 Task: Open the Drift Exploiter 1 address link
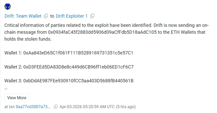coord(72,16)
